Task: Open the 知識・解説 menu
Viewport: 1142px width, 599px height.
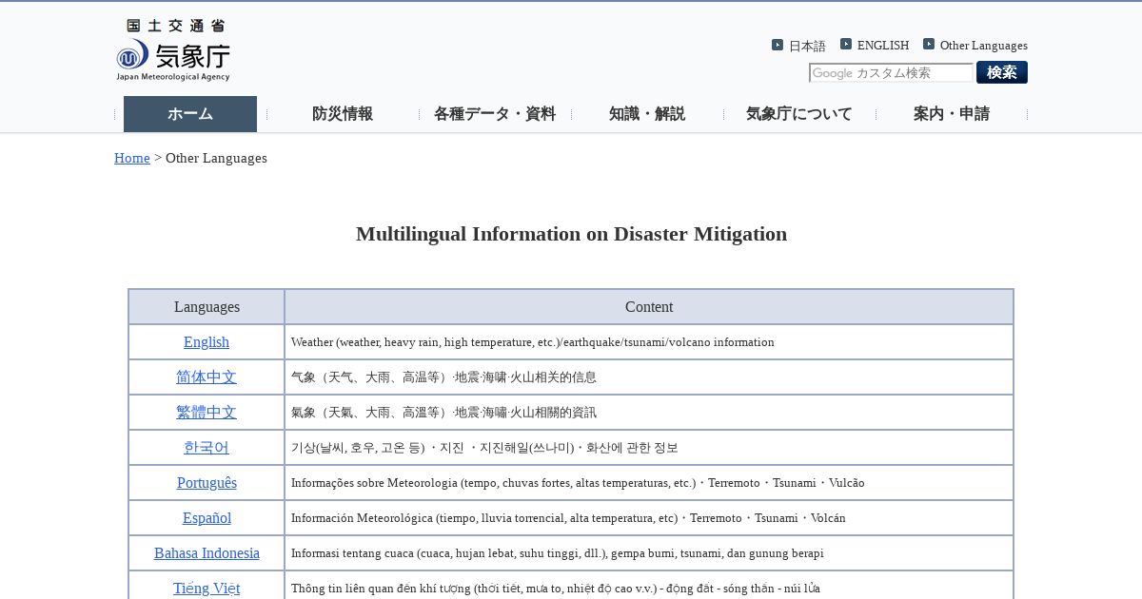Action: pyautogui.click(x=647, y=114)
